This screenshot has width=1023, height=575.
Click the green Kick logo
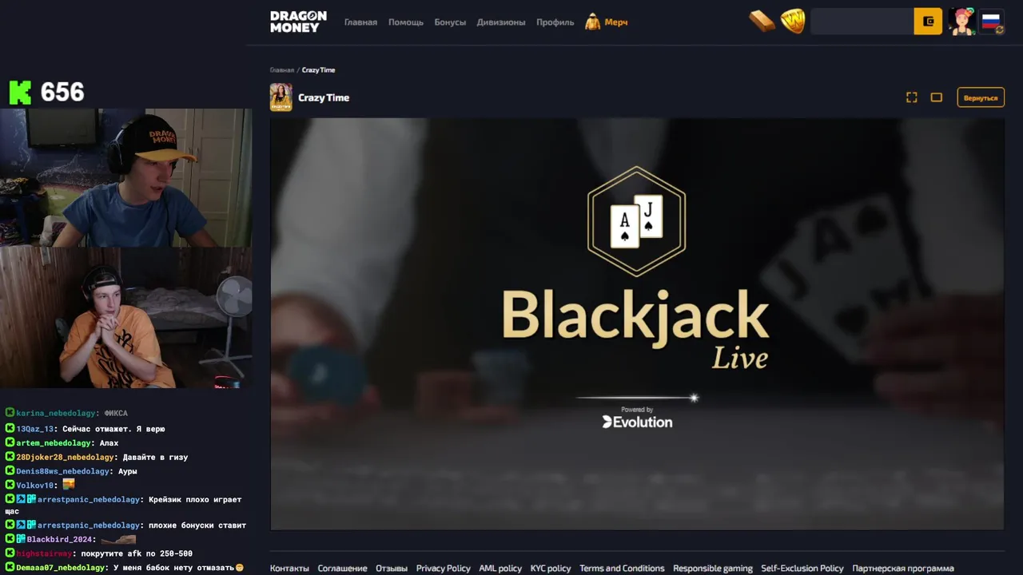[20, 93]
